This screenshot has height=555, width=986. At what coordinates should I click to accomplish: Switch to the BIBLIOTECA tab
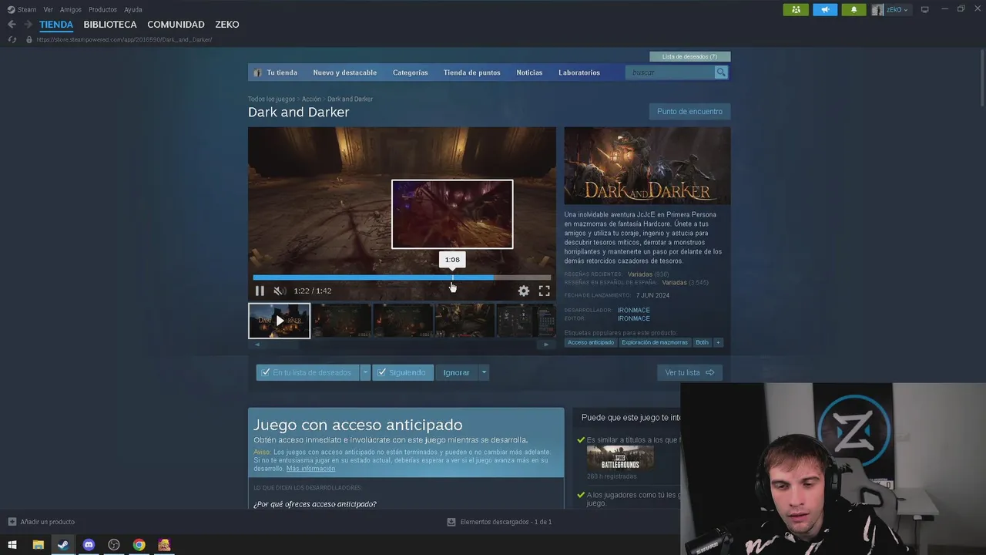[x=110, y=25]
